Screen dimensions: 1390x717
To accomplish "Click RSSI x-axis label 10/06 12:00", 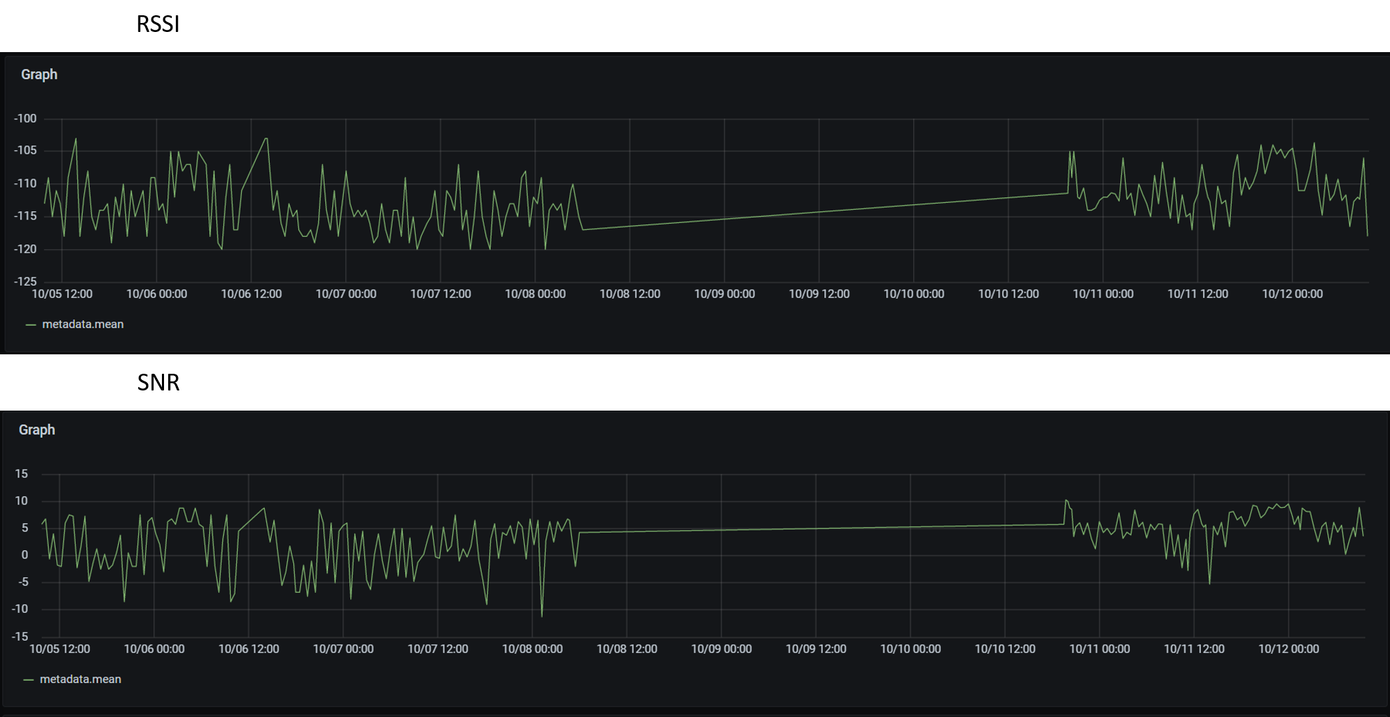I will point(251,294).
